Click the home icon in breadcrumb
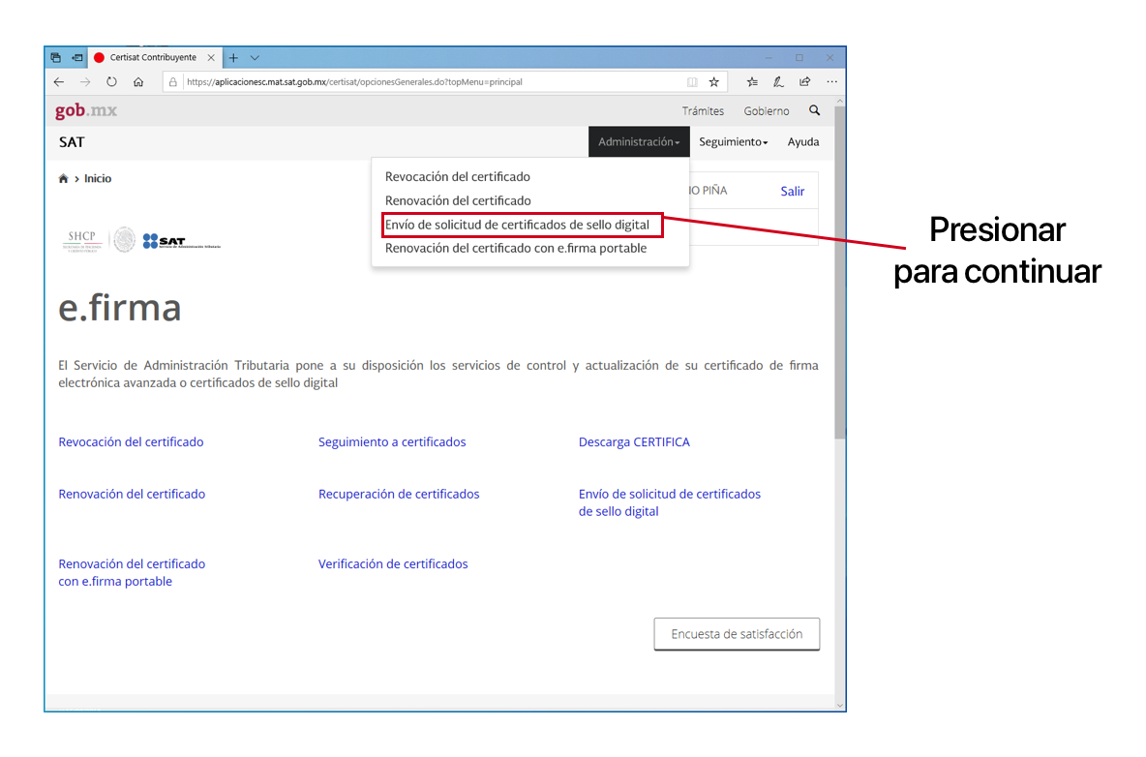This screenshot has height=757, width=1146. click(63, 178)
